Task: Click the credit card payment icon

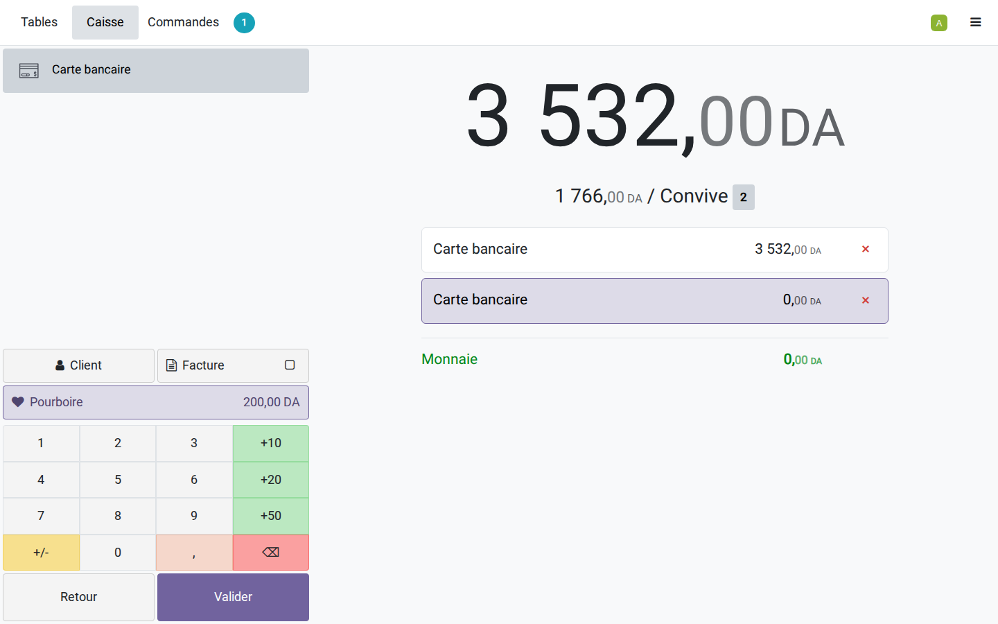Action: click(29, 70)
